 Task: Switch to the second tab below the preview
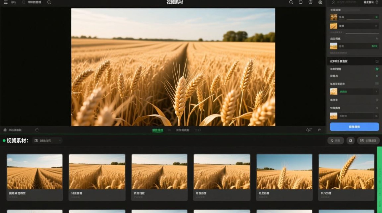[182, 130]
